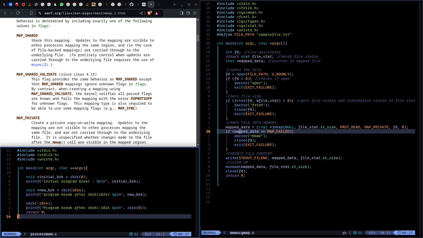Click 'fd = open(FILE_PATH, O_RDONLY);' line

(259, 74)
